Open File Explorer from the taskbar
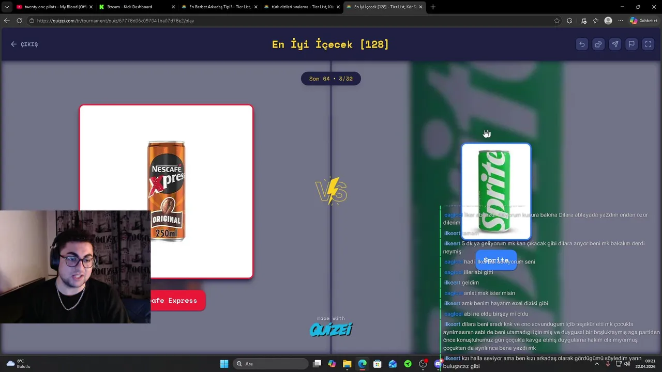This screenshot has width=662, height=372. (x=347, y=364)
